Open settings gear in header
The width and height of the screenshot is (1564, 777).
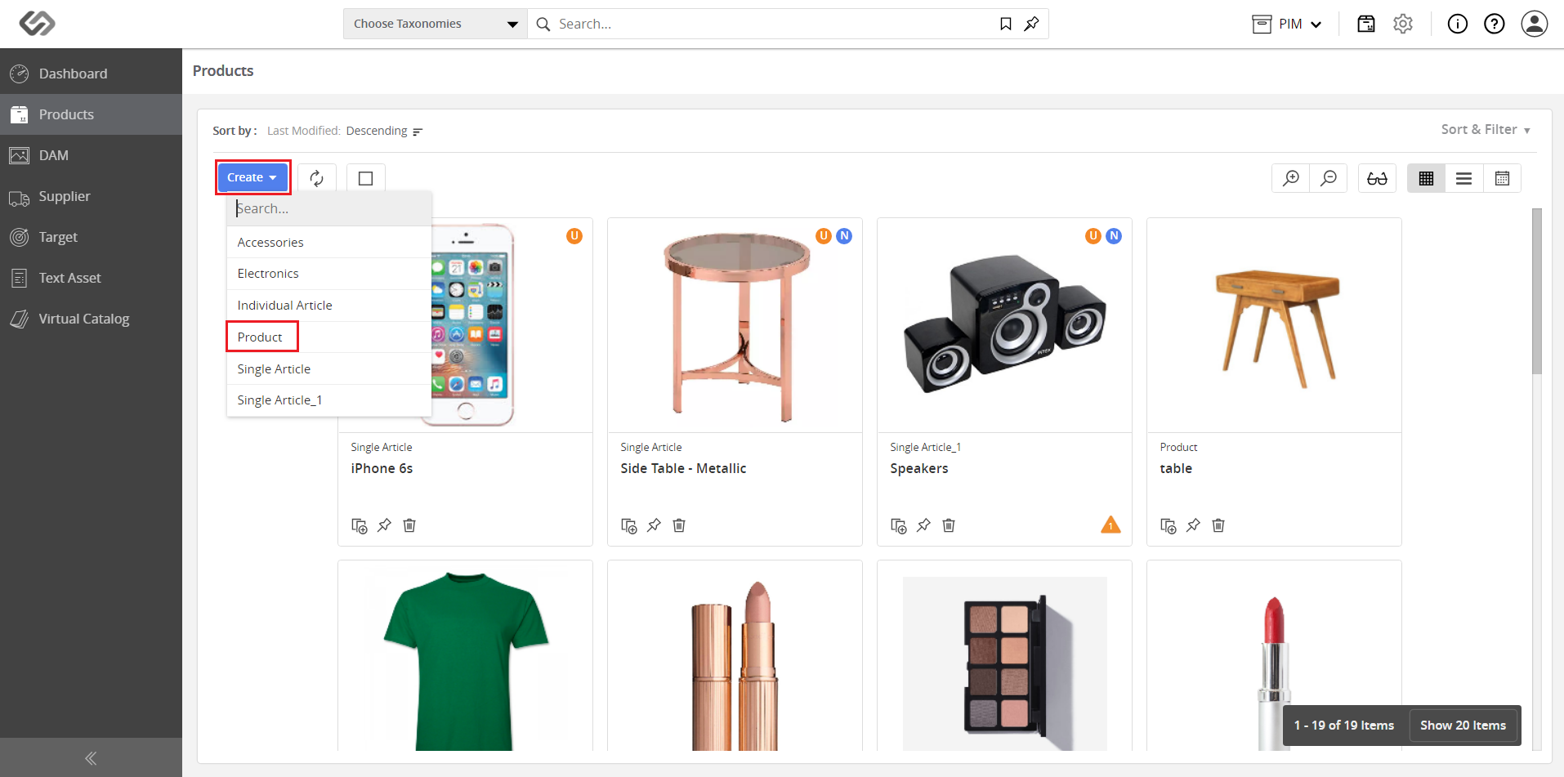click(x=1403, y=24)
